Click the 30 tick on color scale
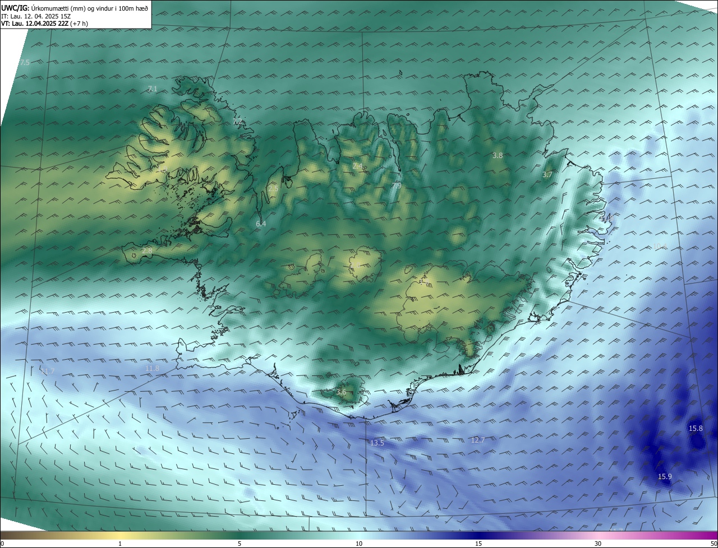Image resolution: width=718 pixels, height=548 pixels. [598, 544]
